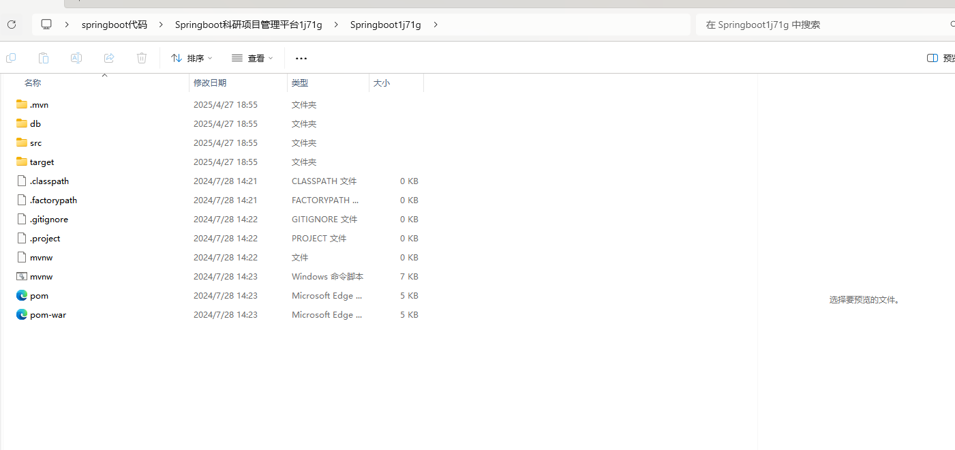The image size is (955, 450).
Task: Click the Copy icon in toolbar
Action: coord(11,58)
